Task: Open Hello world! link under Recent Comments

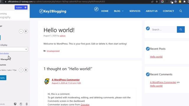Action: 156,86
